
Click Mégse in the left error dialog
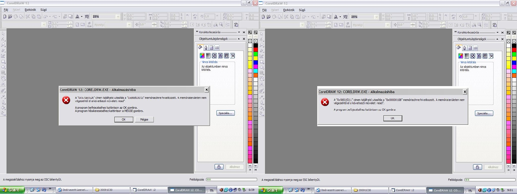144,119
